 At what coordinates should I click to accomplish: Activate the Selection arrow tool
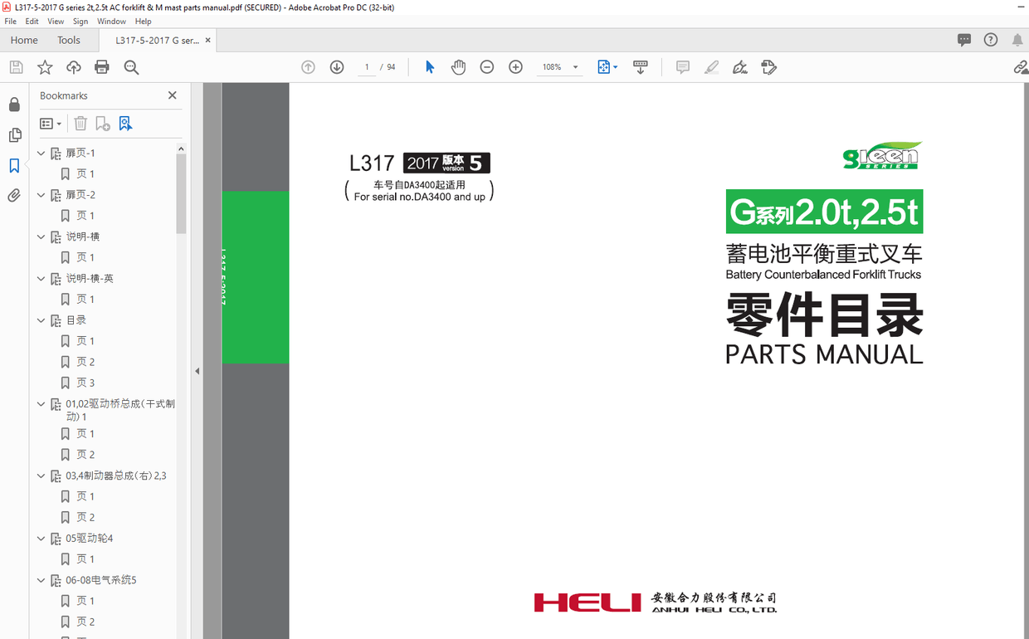pyautogui.click(x=430, y=67)
